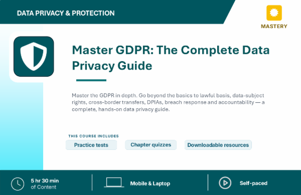Click the MASTERY level label
301x195 pixels.
pyautogui.click(x=274, y=26)
